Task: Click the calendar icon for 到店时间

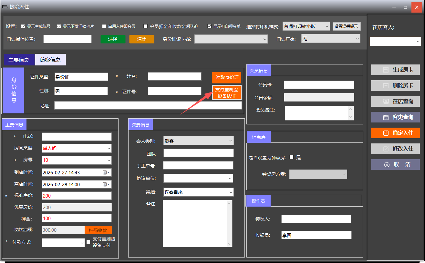Action: point(106,173)
